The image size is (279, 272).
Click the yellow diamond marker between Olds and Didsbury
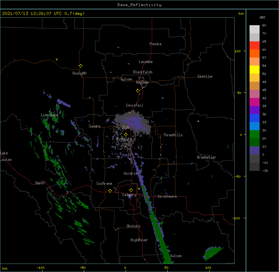(x=126, y=134)
